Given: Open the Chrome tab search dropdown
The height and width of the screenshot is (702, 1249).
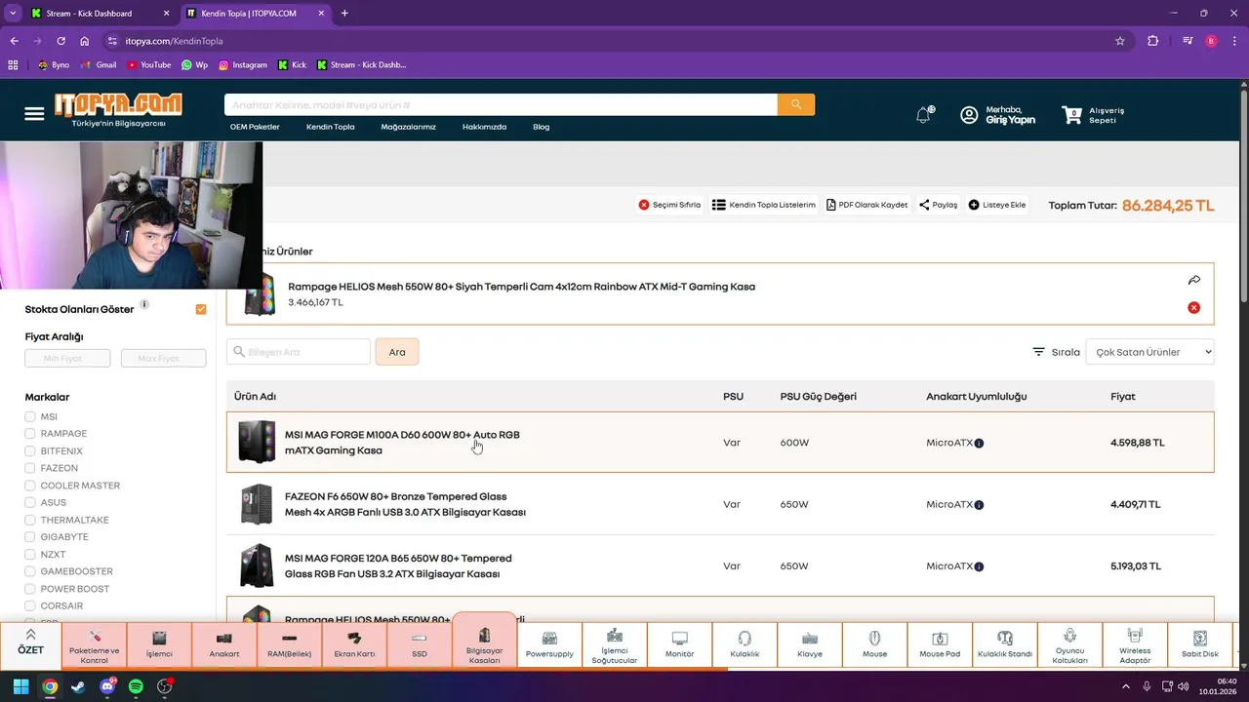Looking at the screenshot, I should pyautogui.click(x=13, y=13).
